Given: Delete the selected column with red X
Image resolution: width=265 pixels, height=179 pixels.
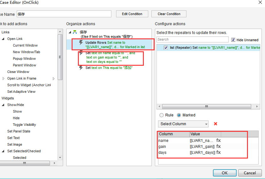Looking at the screenshot, I should coord(215,124).
